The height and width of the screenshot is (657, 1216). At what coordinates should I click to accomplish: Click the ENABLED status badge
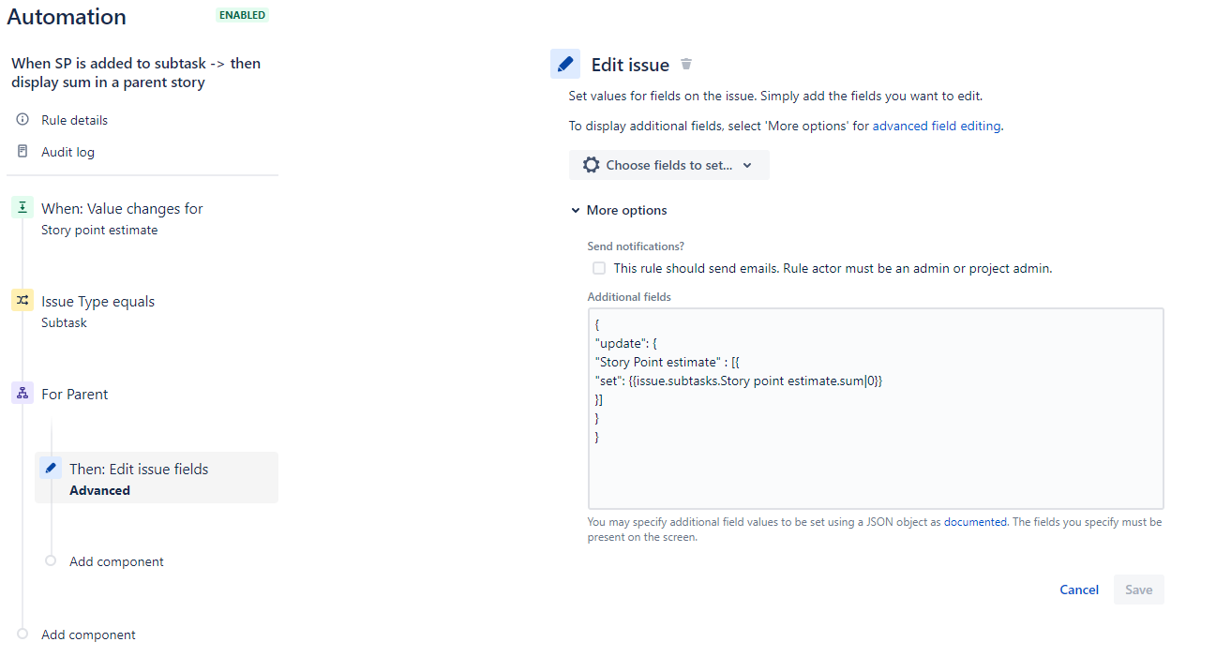point(241,15)
